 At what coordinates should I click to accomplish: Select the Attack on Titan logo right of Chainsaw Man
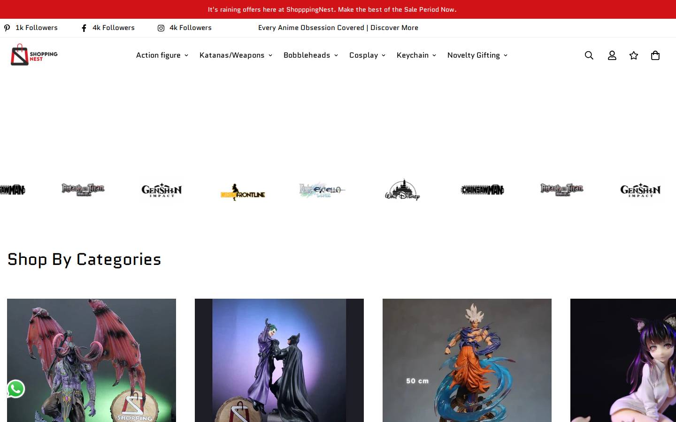(x=562, y=189)
